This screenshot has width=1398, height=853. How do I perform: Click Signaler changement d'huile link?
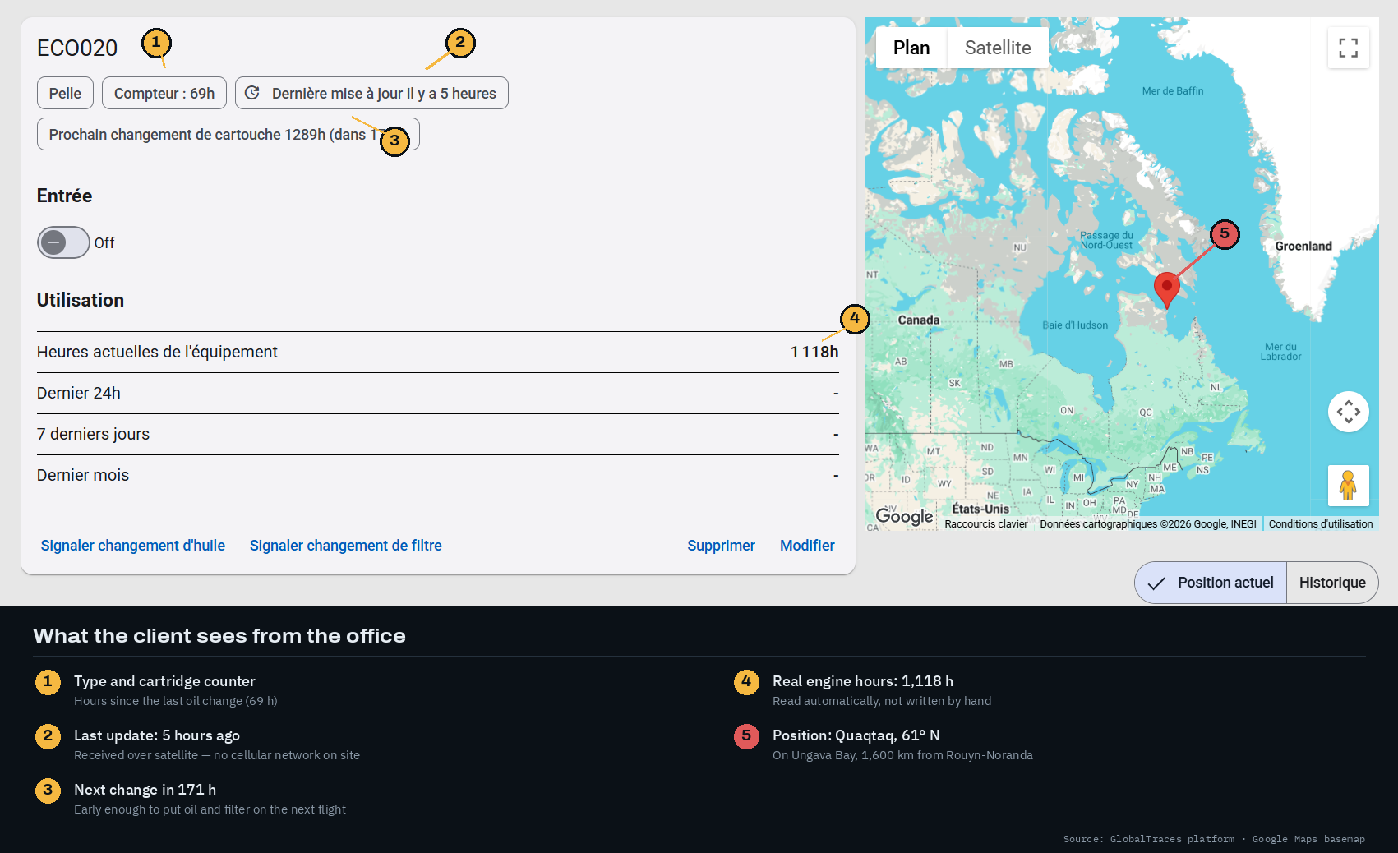pos(133,546)
